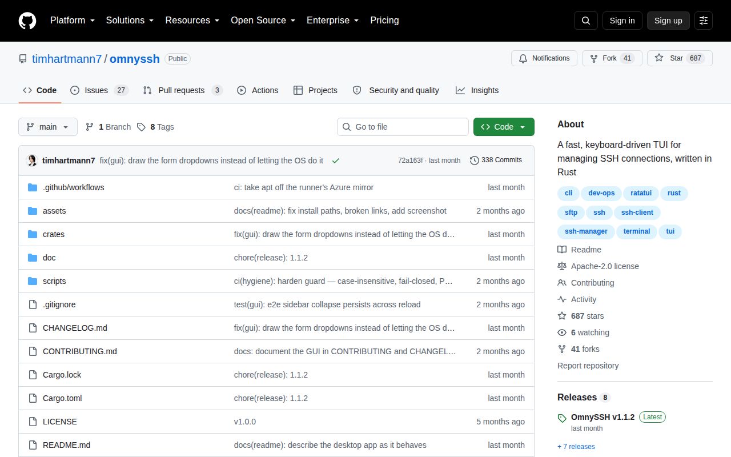Viewport: 731px width, 457px height.
Task: Switch to the Issues tab
Action: [99, 90]
